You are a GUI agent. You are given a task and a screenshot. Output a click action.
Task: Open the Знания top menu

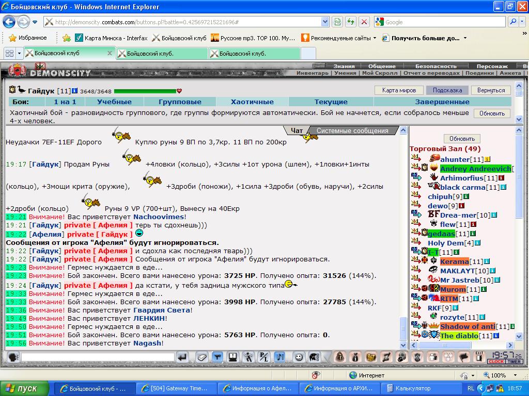point(344,66)
